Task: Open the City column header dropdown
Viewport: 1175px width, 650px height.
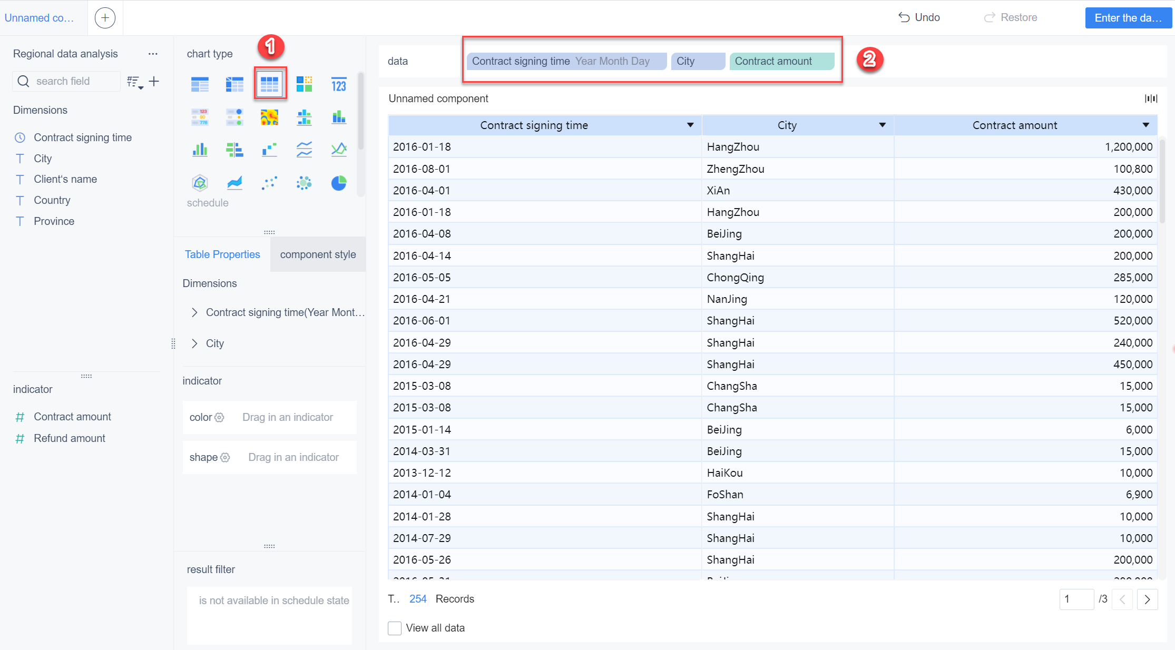Action: pos(882,125)
